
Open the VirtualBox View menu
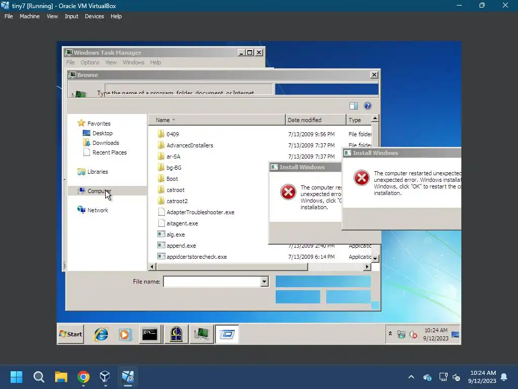52,16
